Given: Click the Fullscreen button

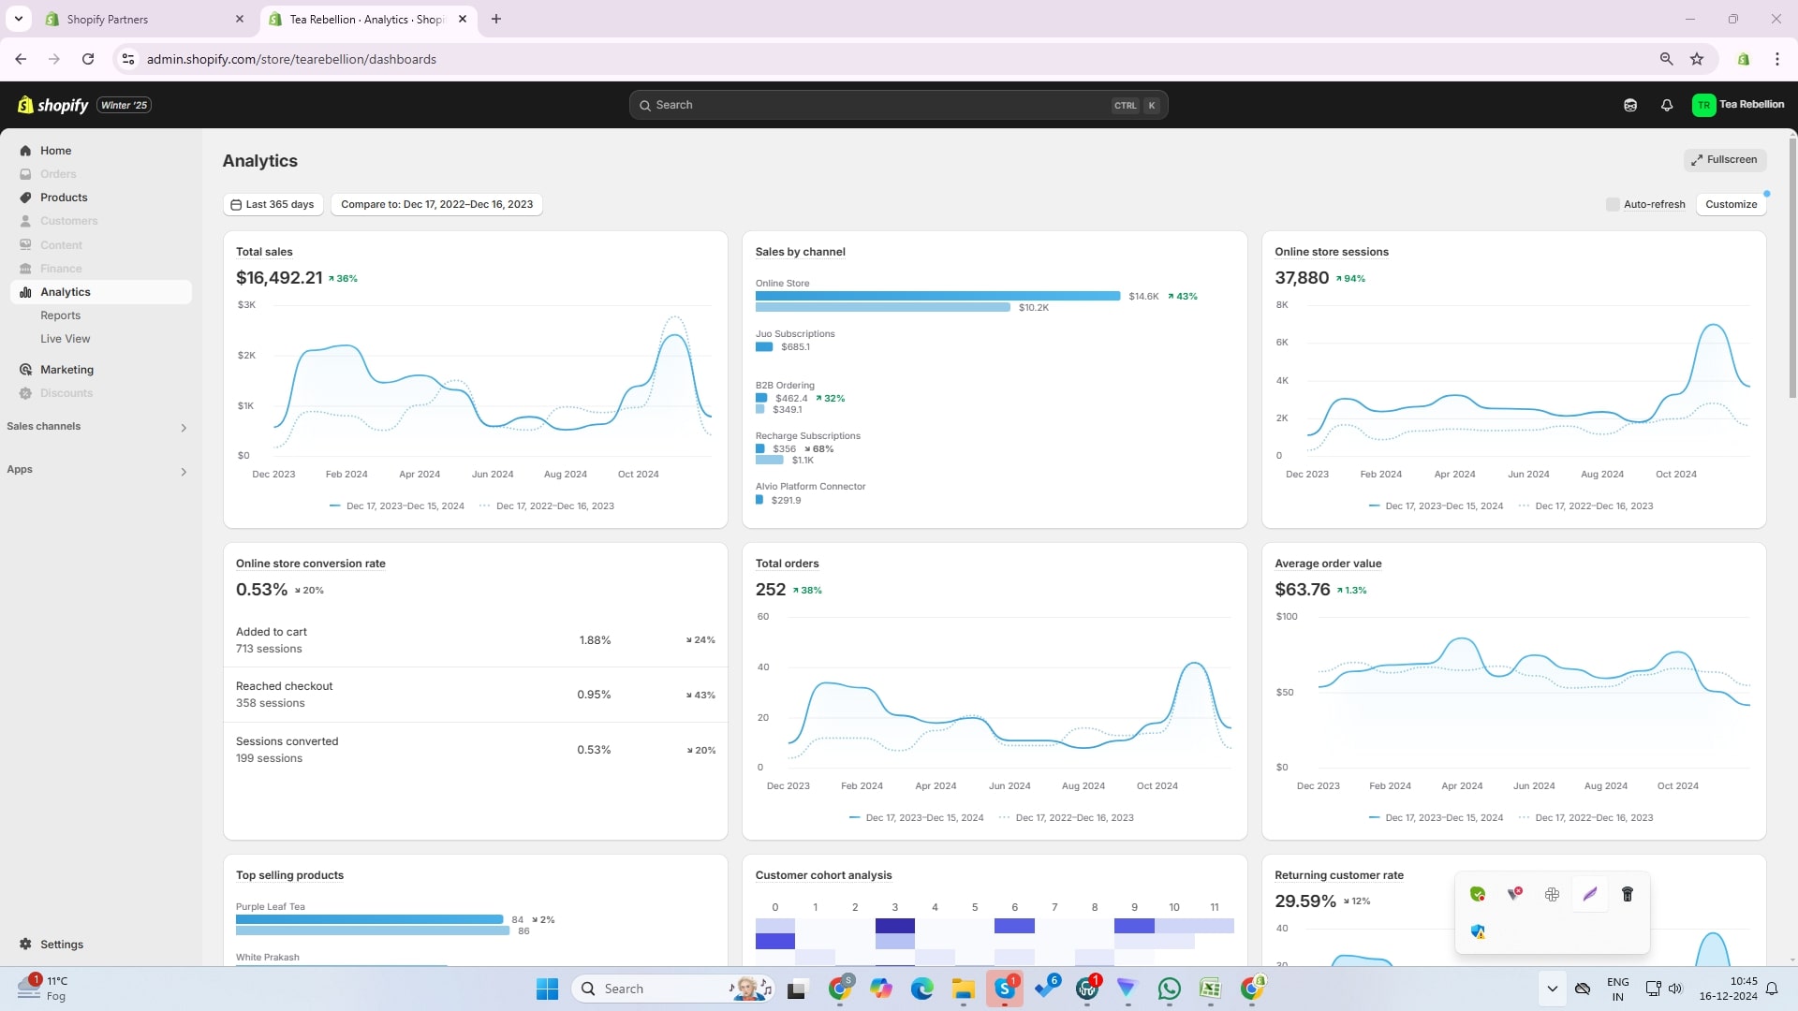Looking at the screenshot, I should [x=1724, y=160].
